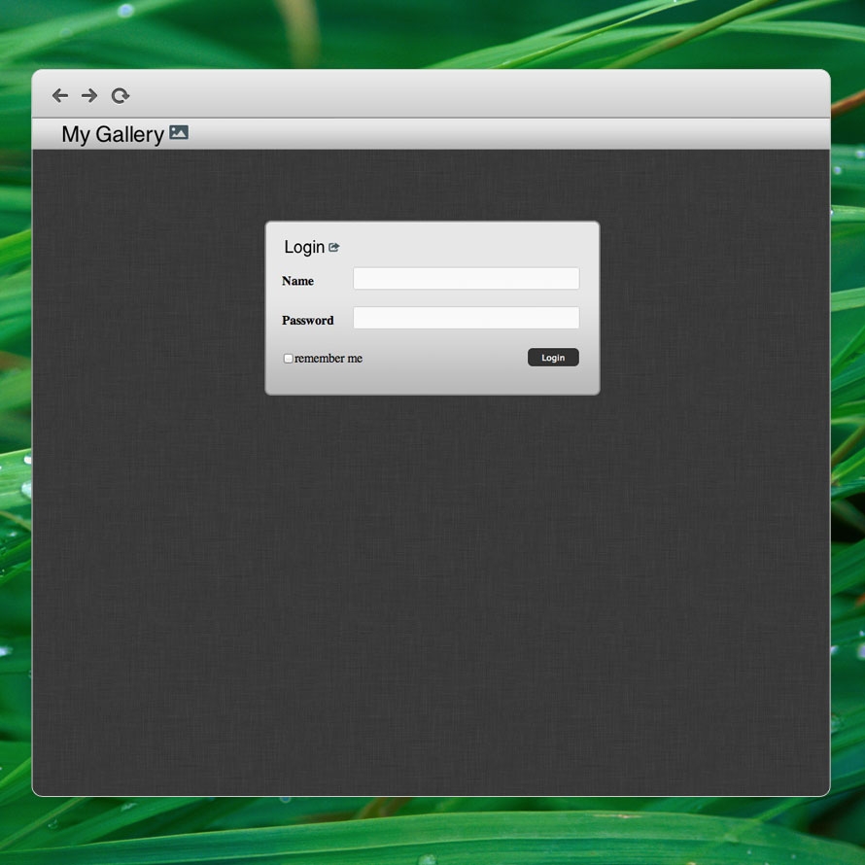Enable the remember me checkbox

[x=288, y=359]
